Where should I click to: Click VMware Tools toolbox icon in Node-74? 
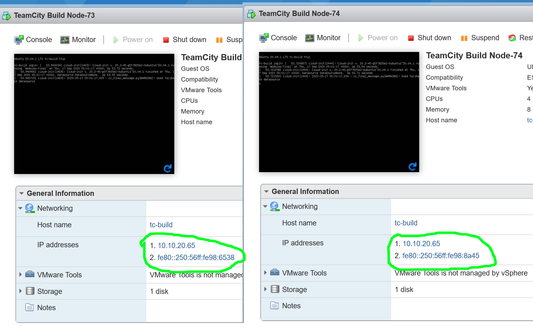[275, 272]
